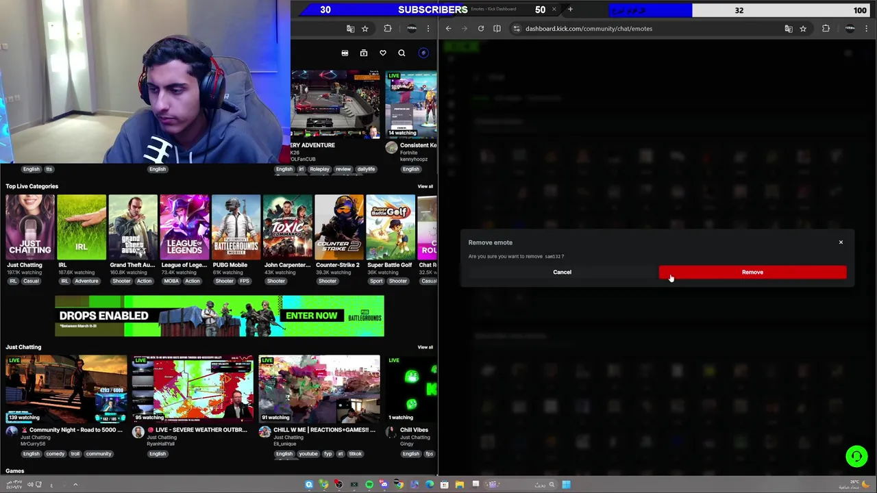The width and height of the screenshot is (877, 493).
Task: Open the Super Battle Golf category card
Action: click(x=391, y=227)
